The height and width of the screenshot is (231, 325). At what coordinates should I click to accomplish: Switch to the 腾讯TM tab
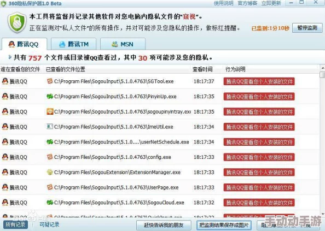(73, 44)
